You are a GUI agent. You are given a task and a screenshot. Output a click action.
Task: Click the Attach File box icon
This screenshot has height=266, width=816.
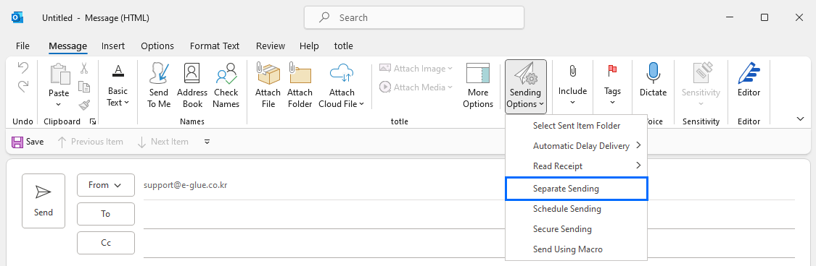268,73
